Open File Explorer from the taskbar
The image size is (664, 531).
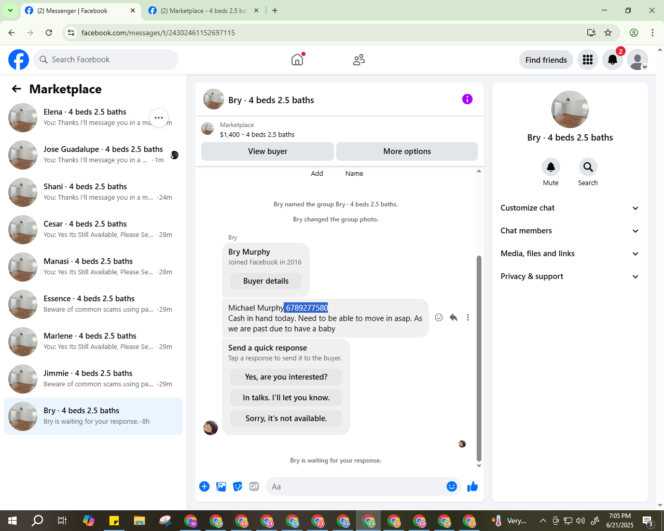click(x=139, y=521)
